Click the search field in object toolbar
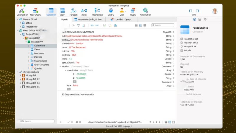This screenshot has width=236, height=133. coord(163,25)
